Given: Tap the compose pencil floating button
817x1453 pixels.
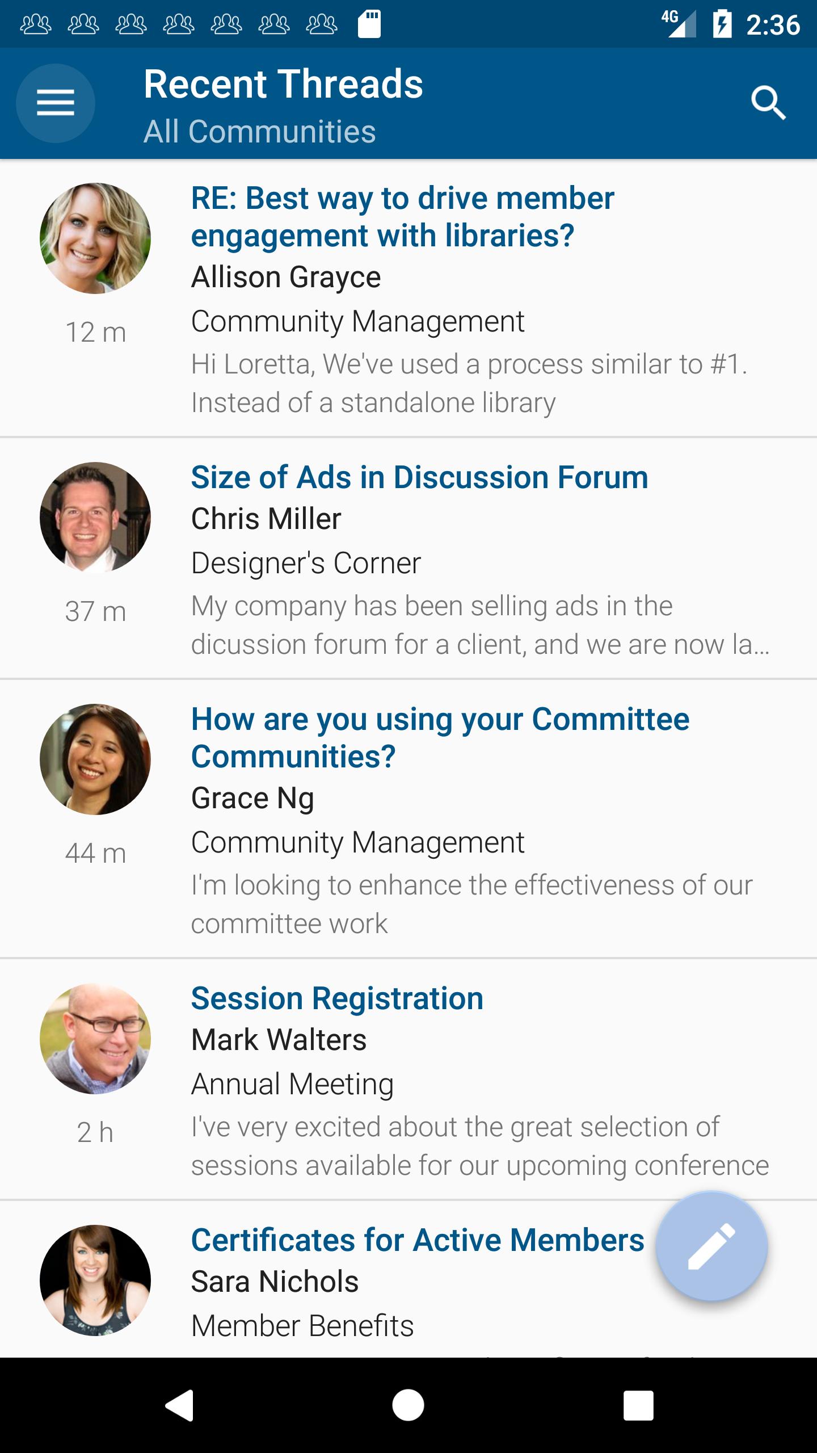Looking at the screenshot, I should coord(711,1246).
